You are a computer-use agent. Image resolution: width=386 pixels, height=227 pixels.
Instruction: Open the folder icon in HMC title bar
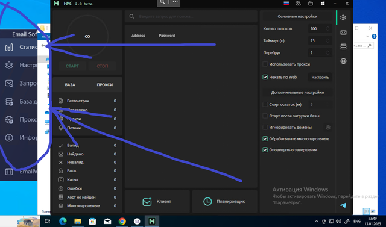coord(311,4)
